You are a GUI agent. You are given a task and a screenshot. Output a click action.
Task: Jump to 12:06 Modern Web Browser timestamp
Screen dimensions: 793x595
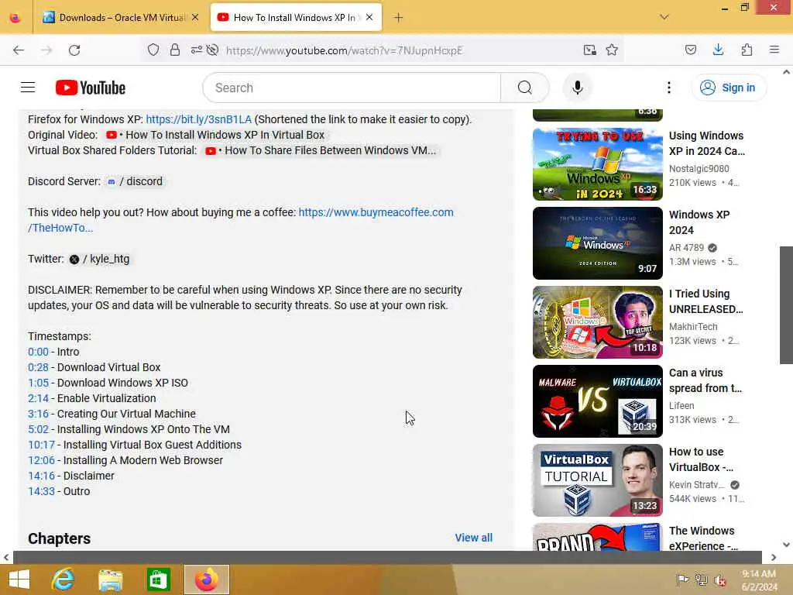42,460
